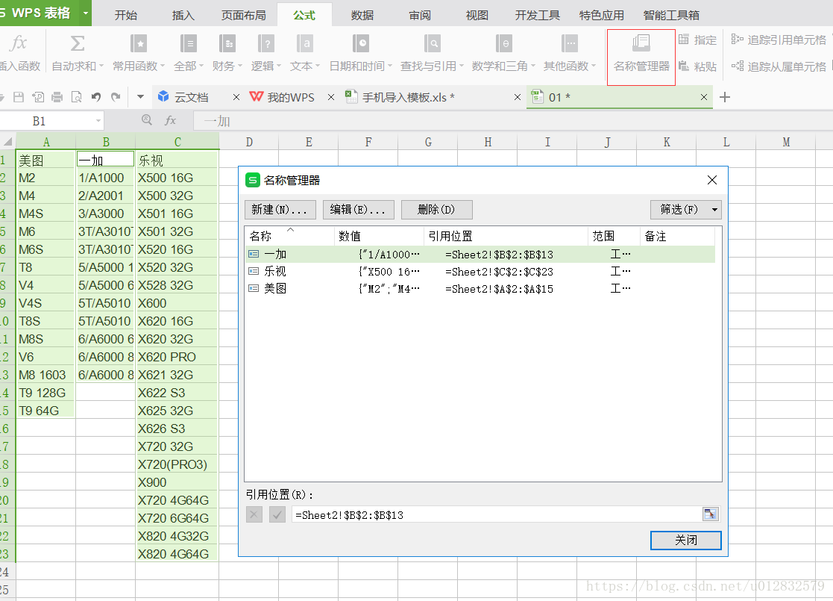Select cell containing M8 1603
The width and height of the screenshot is (833, 601).
[x=45, y=375]
